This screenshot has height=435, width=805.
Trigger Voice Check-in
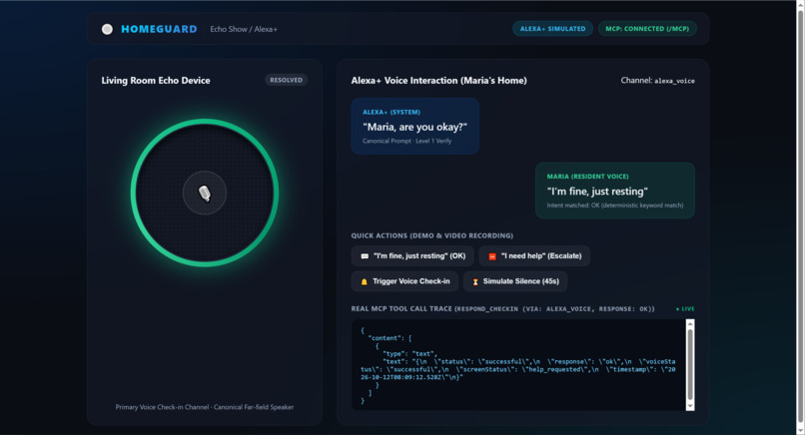pyautogui.click(x=404, y=281)
